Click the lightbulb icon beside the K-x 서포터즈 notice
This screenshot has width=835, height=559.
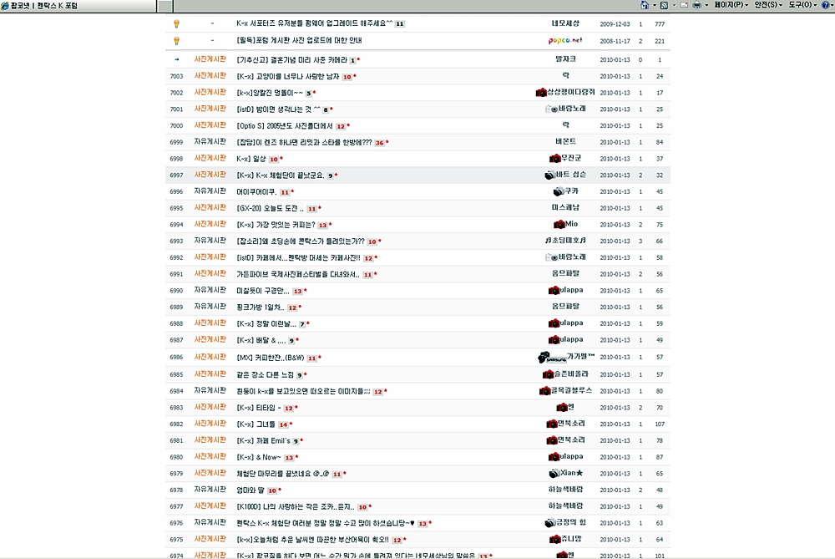coord(176,23)
